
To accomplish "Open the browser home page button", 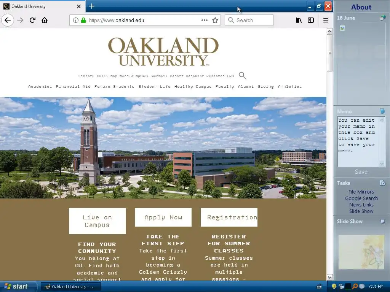I will [45, 20].
